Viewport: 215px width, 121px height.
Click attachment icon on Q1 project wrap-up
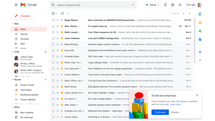180,26
